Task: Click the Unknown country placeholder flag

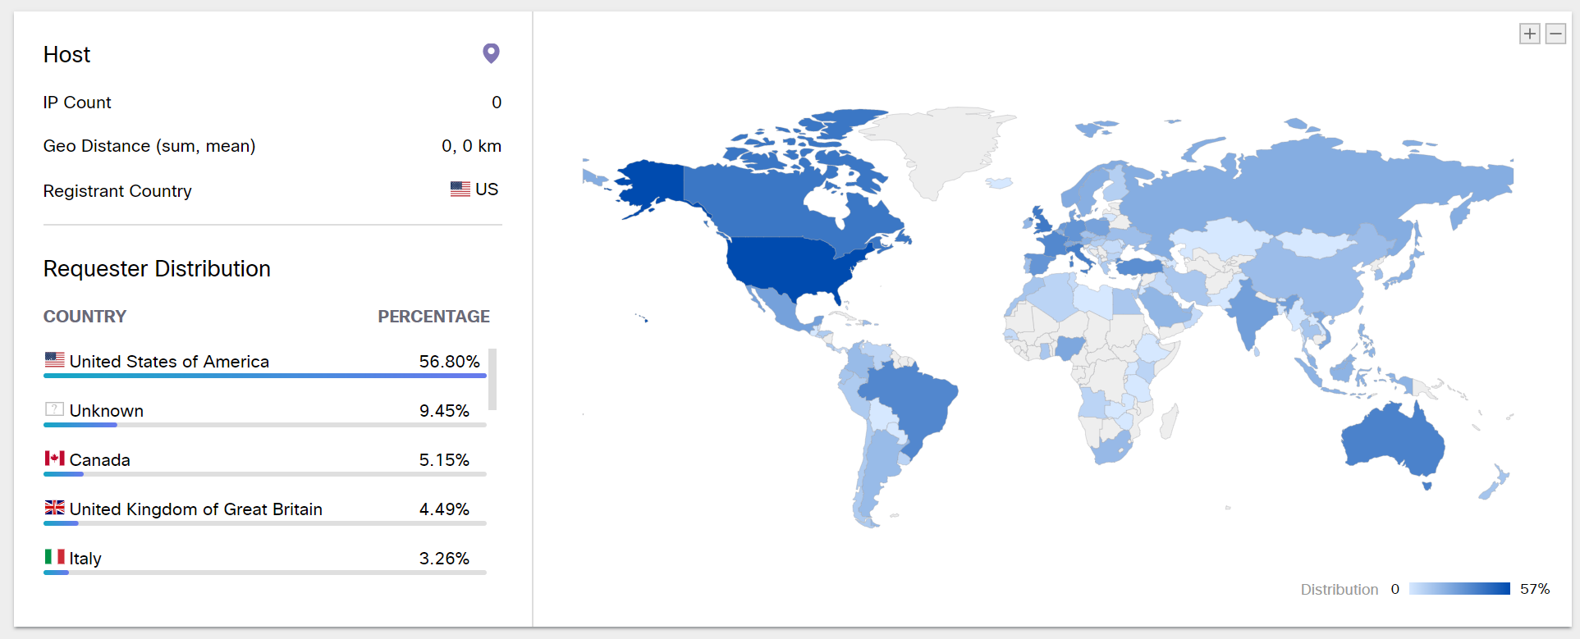Action: coord(55,409)
